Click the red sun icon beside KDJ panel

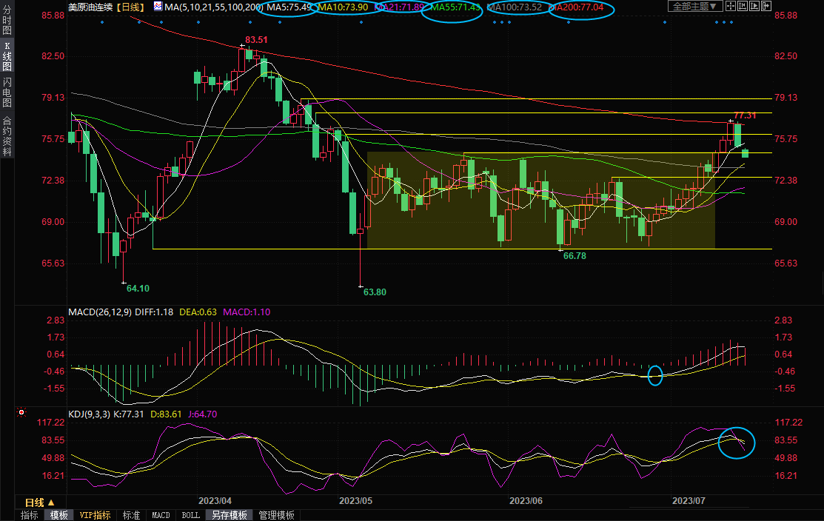21,412
